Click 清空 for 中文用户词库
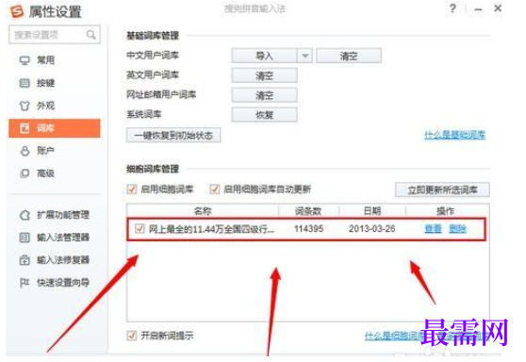 349,56
